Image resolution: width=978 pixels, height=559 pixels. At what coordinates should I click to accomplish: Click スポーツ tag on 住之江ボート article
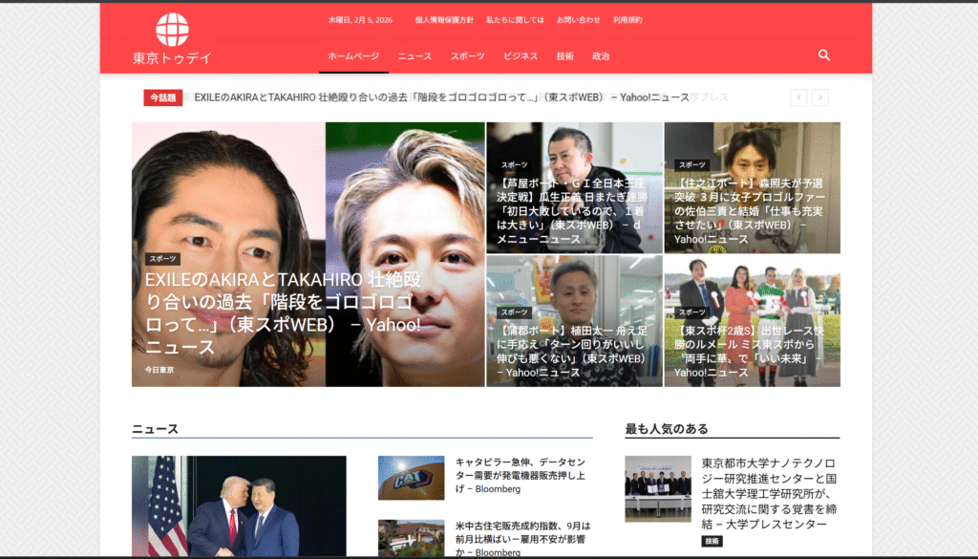point(691,165)
